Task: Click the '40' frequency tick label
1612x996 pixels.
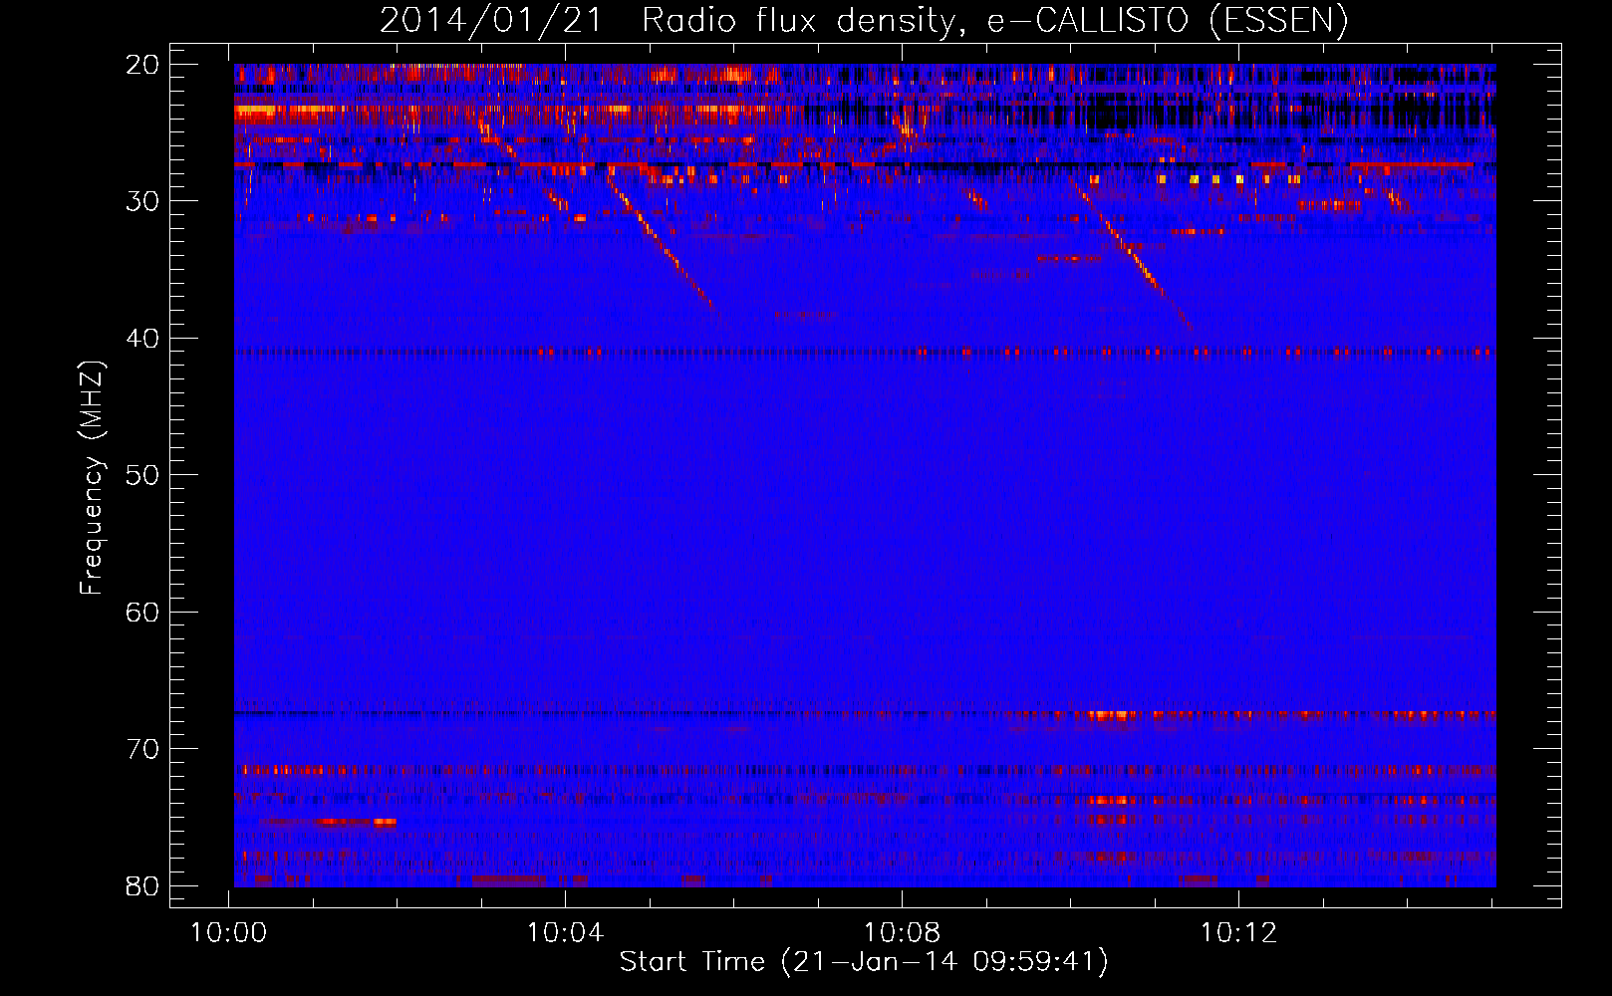Action: coord(142,339)
